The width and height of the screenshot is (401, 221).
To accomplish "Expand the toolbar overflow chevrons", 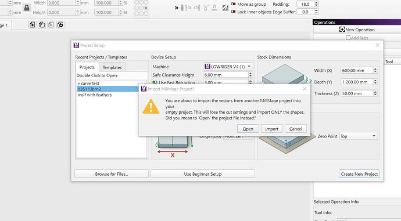I will 177,8.
